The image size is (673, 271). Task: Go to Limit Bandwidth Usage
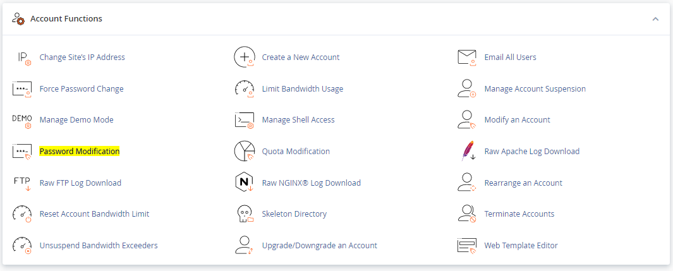(x=303, y=89)
